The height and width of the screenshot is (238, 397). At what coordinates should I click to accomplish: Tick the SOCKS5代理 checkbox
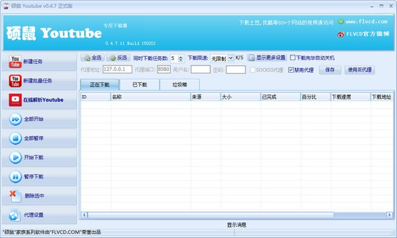pyautogui.click(x=253, y=70)
